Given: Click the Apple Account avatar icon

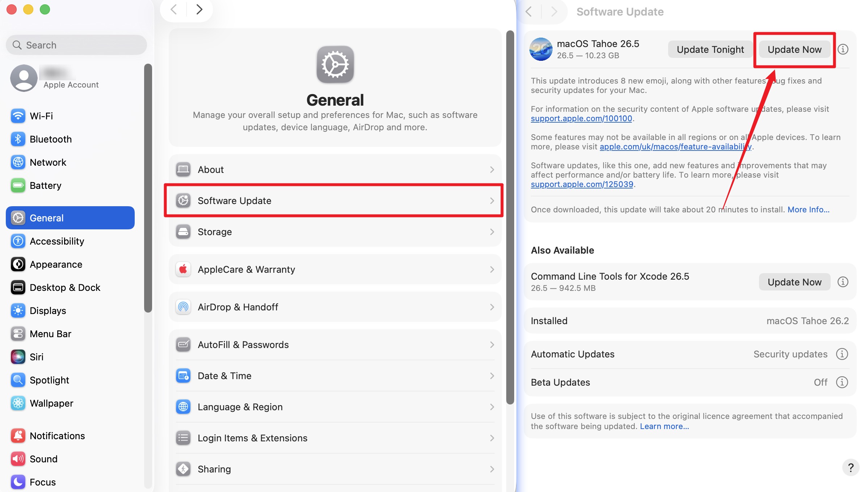Looking at the screenshot, I should click(24, 78).
